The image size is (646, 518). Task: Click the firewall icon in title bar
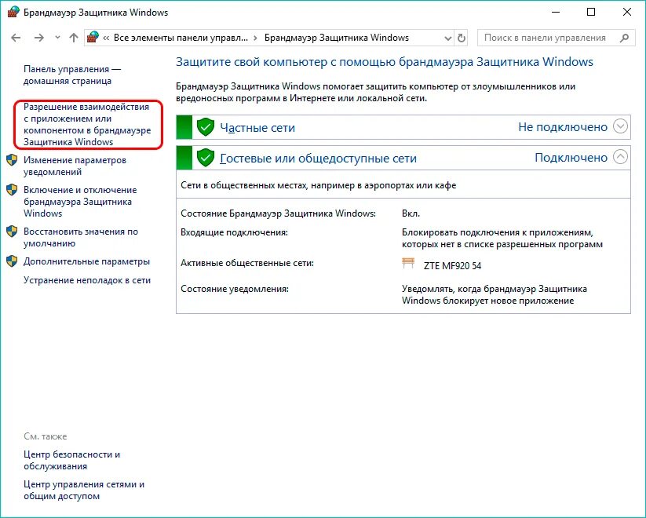pyautogui.click(x=13, y=13)
